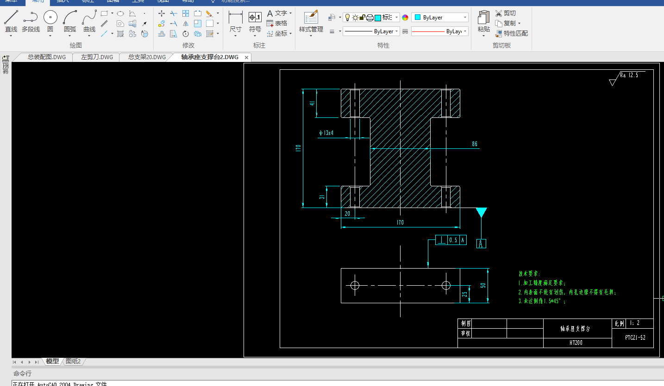Switch to 总支架20.DWG tab

click(x=147, y=57)
